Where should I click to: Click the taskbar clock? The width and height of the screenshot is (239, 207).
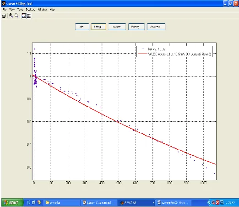(230, 203)
